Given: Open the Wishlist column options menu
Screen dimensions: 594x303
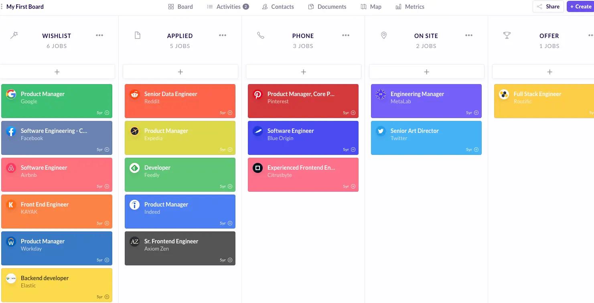Looking at the screenshot, I should pos(99,35).
